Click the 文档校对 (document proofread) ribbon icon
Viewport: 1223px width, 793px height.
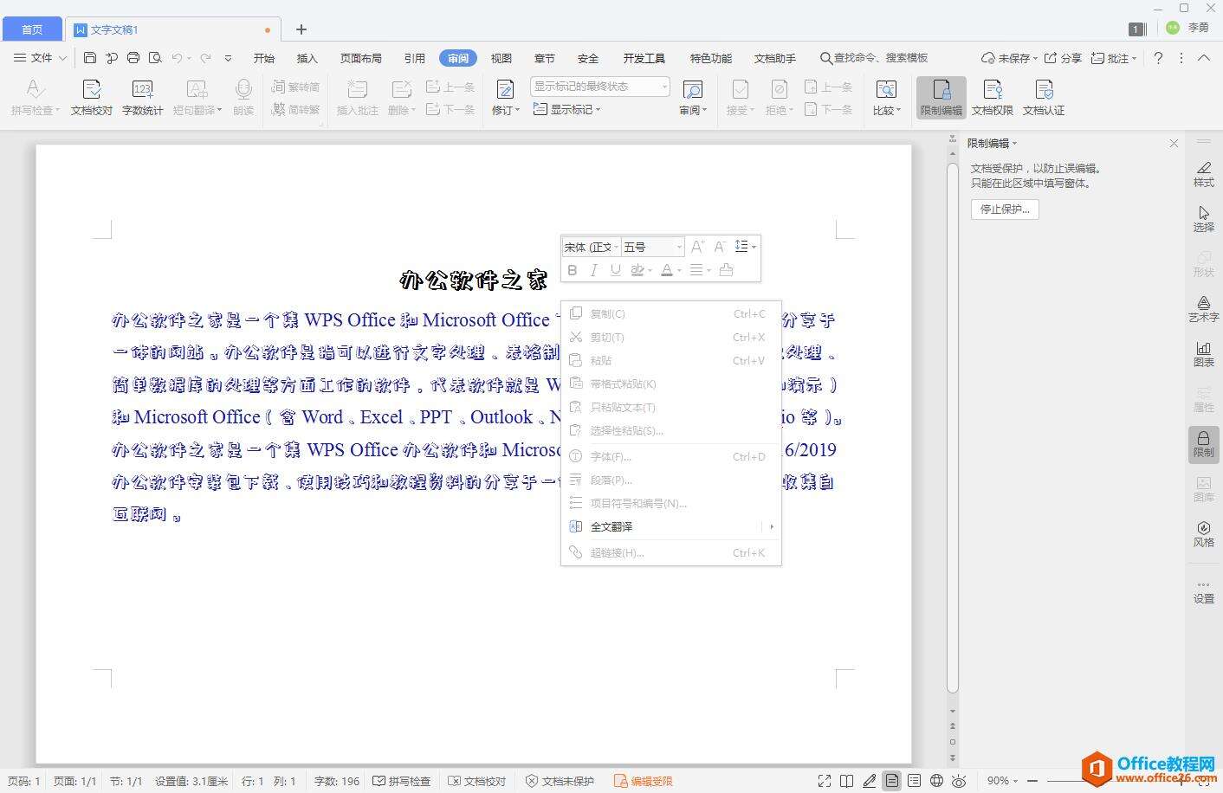(x=91, y=97)
